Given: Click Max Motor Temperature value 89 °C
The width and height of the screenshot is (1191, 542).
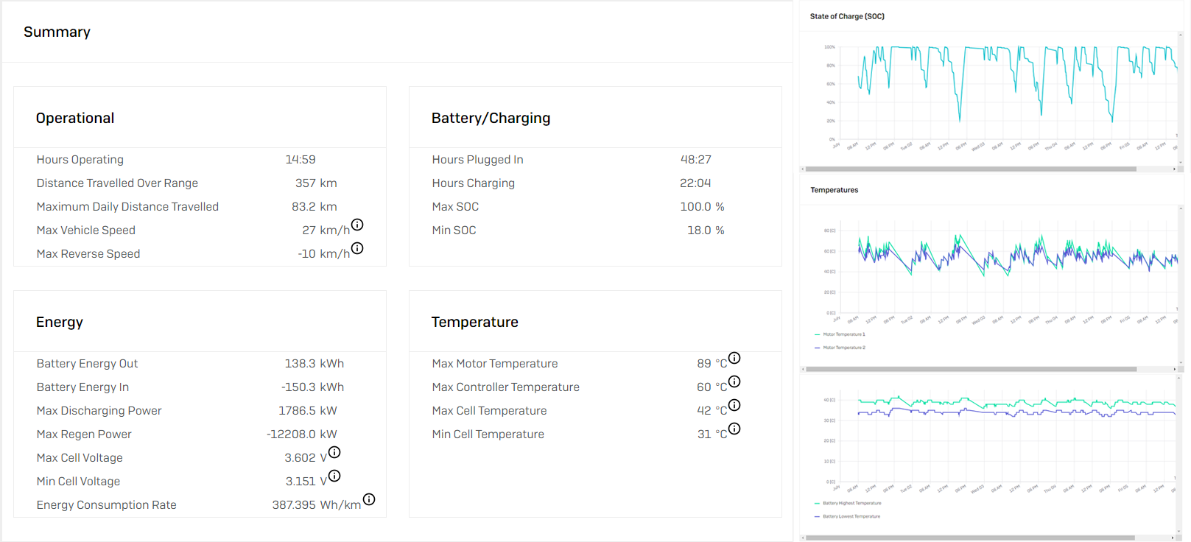Looking at the screenshot, I should click(x=712, y=364).
